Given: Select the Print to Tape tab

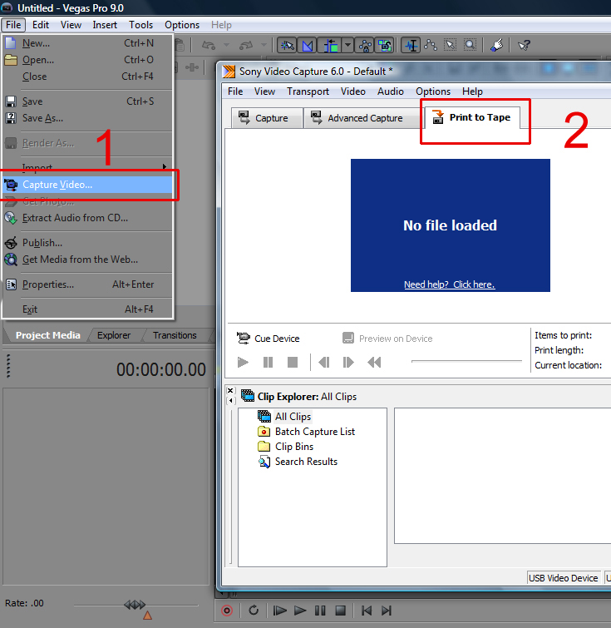Looking at the screenshot, I should 472,117.
